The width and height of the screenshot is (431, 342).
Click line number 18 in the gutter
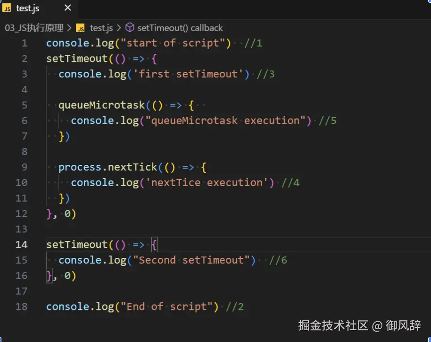click(x=21, y=307)
